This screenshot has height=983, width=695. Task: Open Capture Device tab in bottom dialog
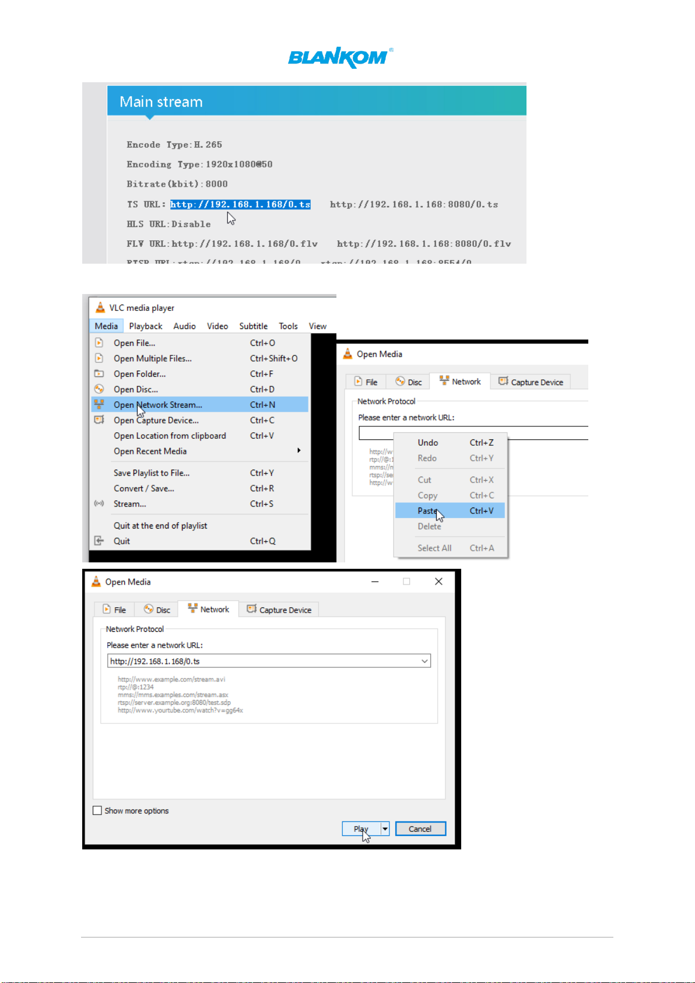pyautogui.click(x=279, y=610)
